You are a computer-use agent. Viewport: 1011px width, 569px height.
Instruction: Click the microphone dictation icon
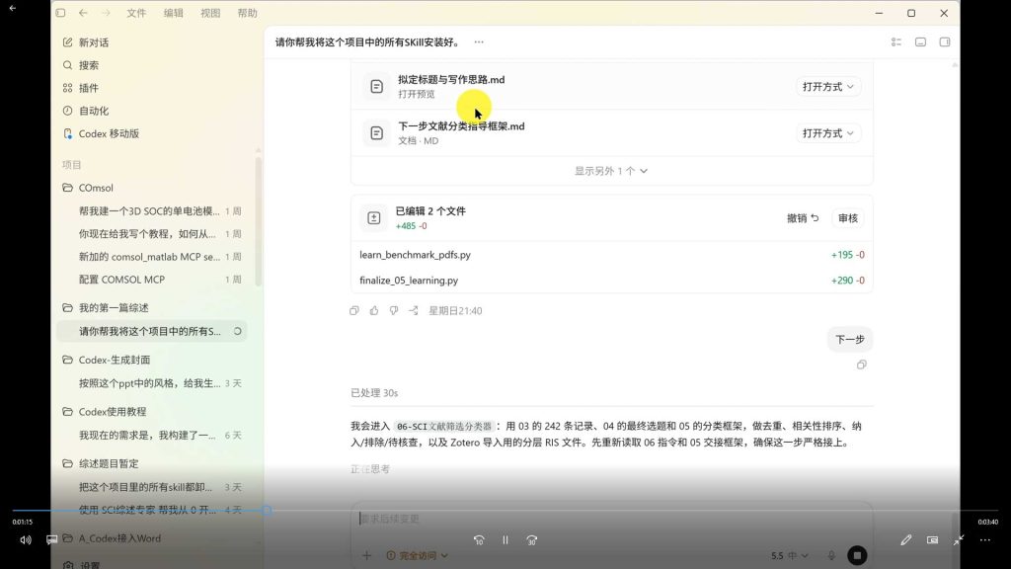tap(831, 555)
